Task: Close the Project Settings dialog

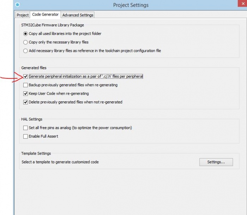Action: (x=242, y=4)
